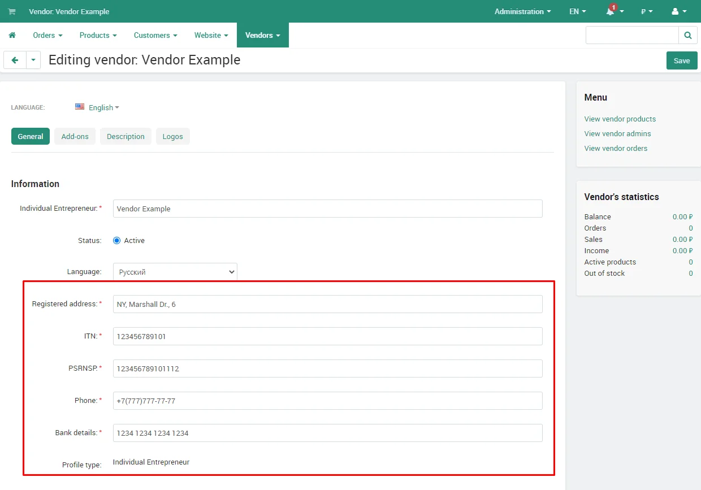701x490 pixels.
Task: Click the ITN input field
Action: pos(327,336)
